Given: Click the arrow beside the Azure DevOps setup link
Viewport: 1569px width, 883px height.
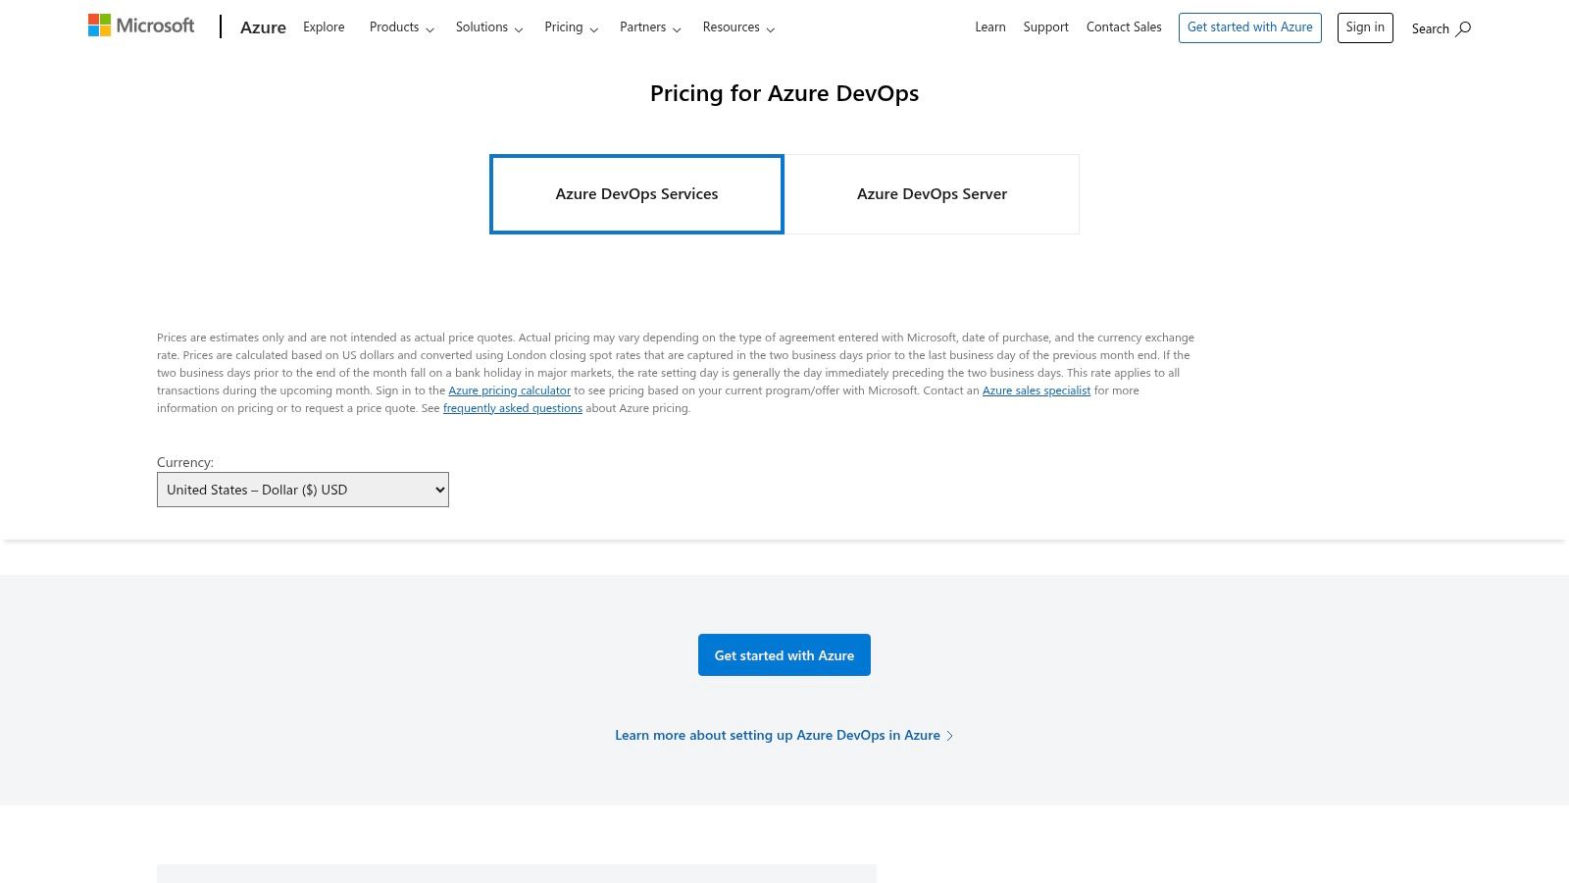Looking at the screenshot, I should 949,735.
